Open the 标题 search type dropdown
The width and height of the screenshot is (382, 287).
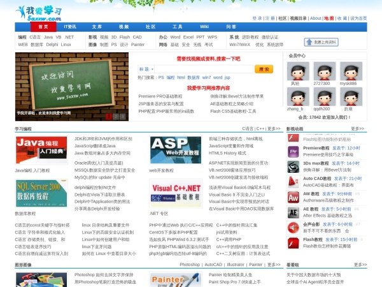tap(145, 69)
